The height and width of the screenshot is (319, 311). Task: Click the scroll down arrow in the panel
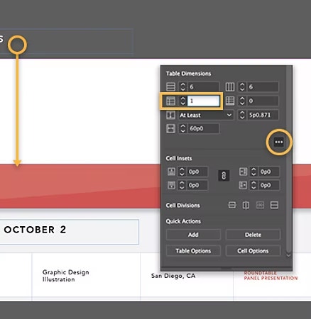pos(288,255)
